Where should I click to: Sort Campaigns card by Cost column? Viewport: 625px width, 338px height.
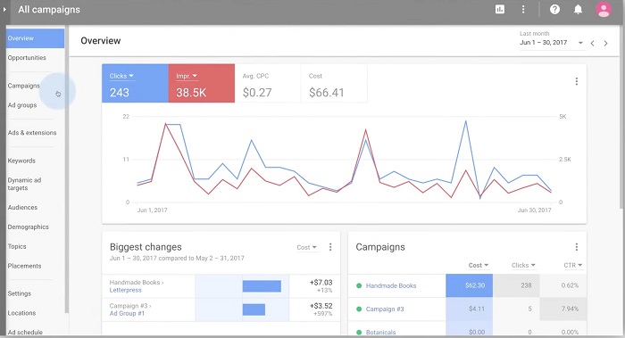[x=479, y=265]
